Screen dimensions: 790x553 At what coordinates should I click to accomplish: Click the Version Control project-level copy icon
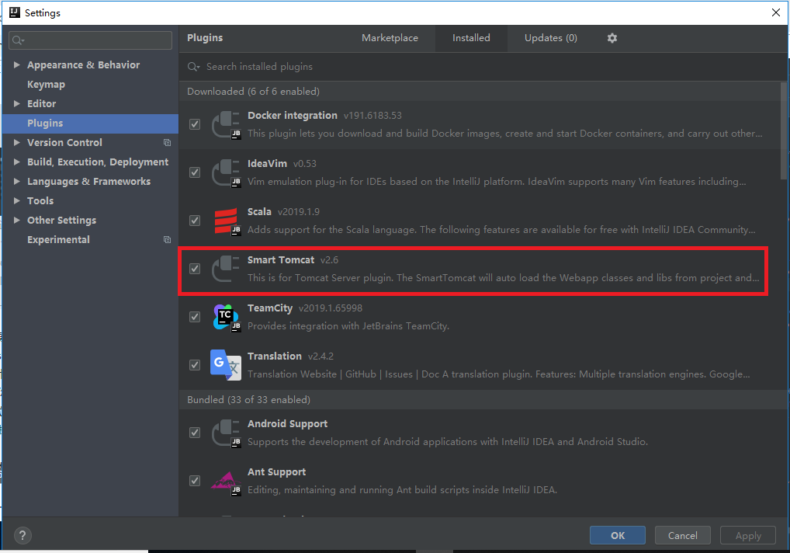coord(167,143)
